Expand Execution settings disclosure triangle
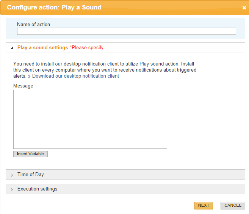The image size is (249, 214). [12, 189]
